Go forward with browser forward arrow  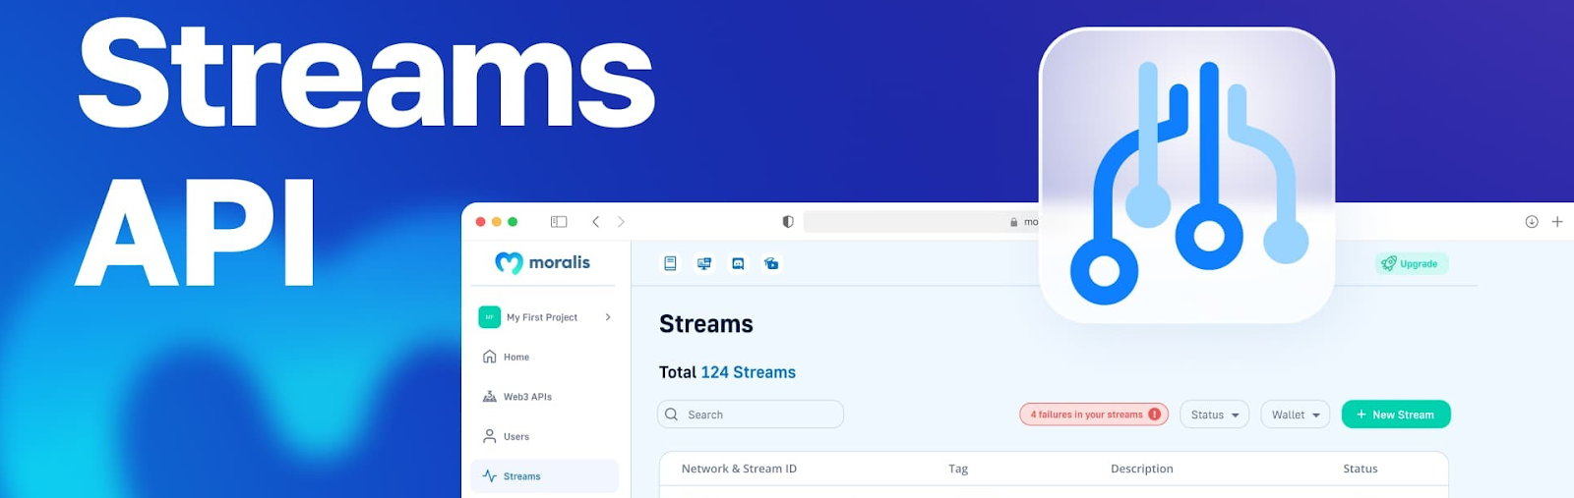(621, 222)
